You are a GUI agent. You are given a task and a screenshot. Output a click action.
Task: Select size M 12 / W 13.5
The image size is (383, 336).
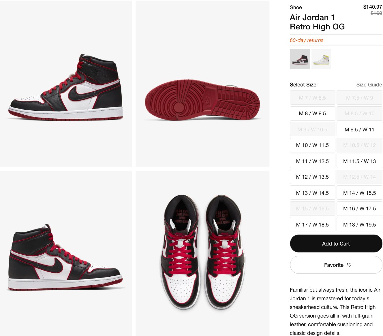[312, 177]
